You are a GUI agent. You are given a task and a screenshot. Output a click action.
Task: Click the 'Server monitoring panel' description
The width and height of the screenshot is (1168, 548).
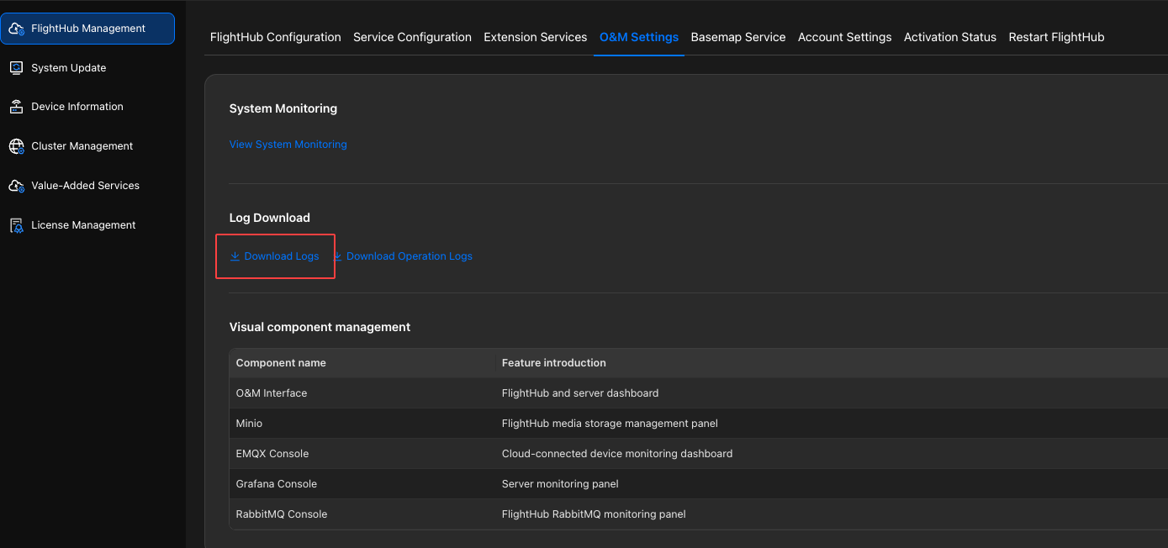(x=560, y=484)
